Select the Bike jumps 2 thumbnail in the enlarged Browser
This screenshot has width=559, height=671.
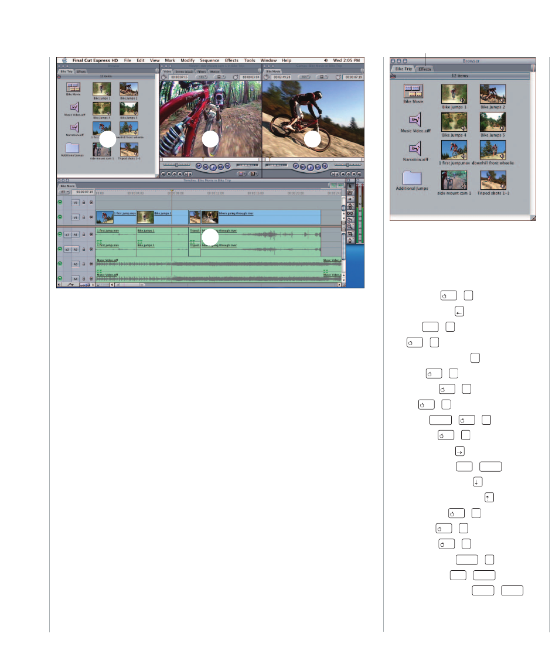coord(493,94)
